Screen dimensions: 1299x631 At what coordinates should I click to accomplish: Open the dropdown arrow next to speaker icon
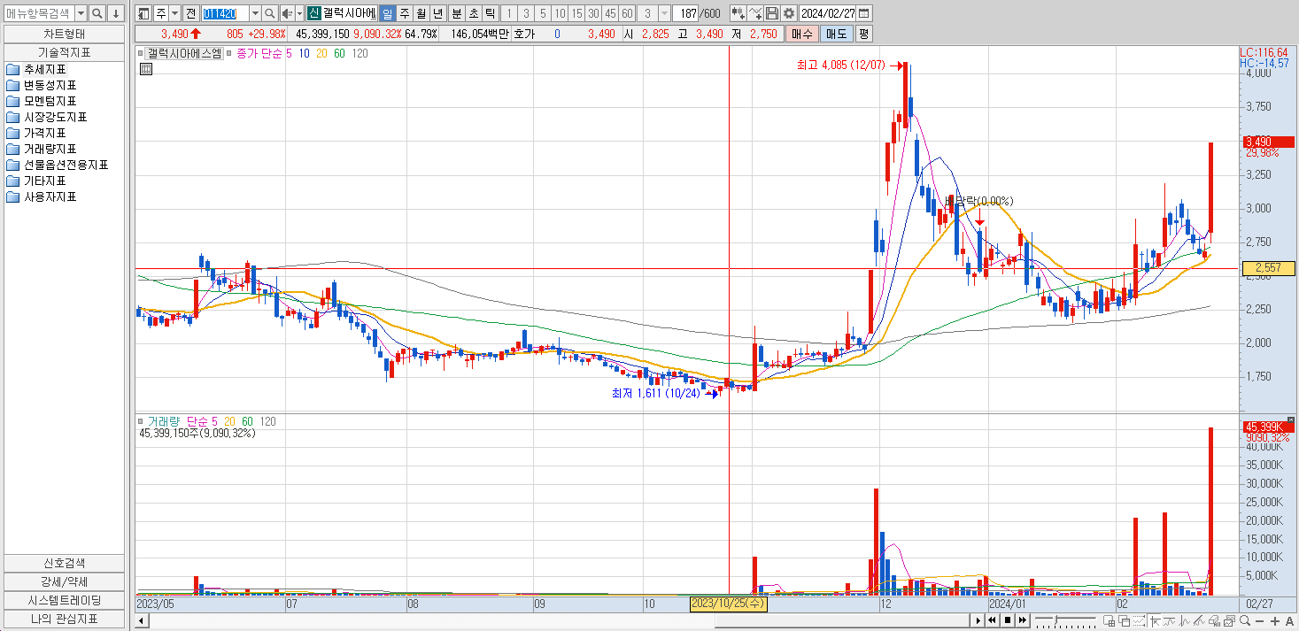(x=299, y=13)
